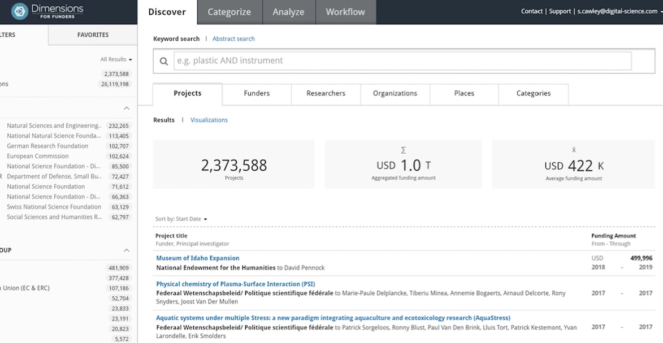This screenshot has width=663, height=343.
Task: Switch to the Categorize tab
Action: click(x=229, y=12)
